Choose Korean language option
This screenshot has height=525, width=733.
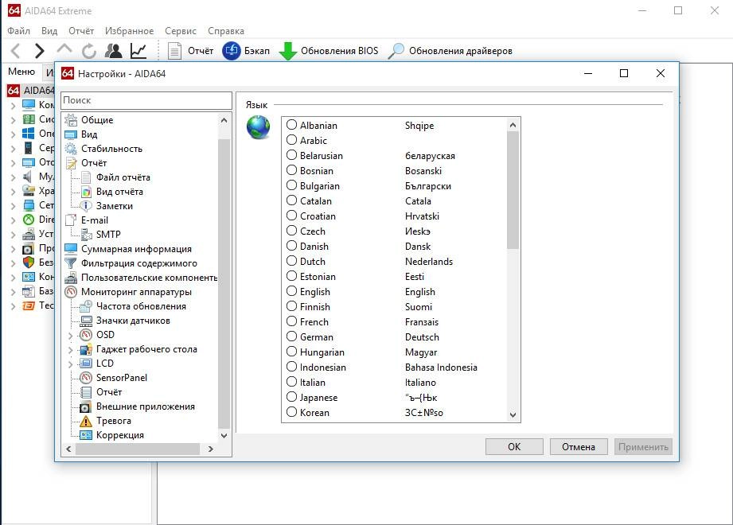point(292,412)
